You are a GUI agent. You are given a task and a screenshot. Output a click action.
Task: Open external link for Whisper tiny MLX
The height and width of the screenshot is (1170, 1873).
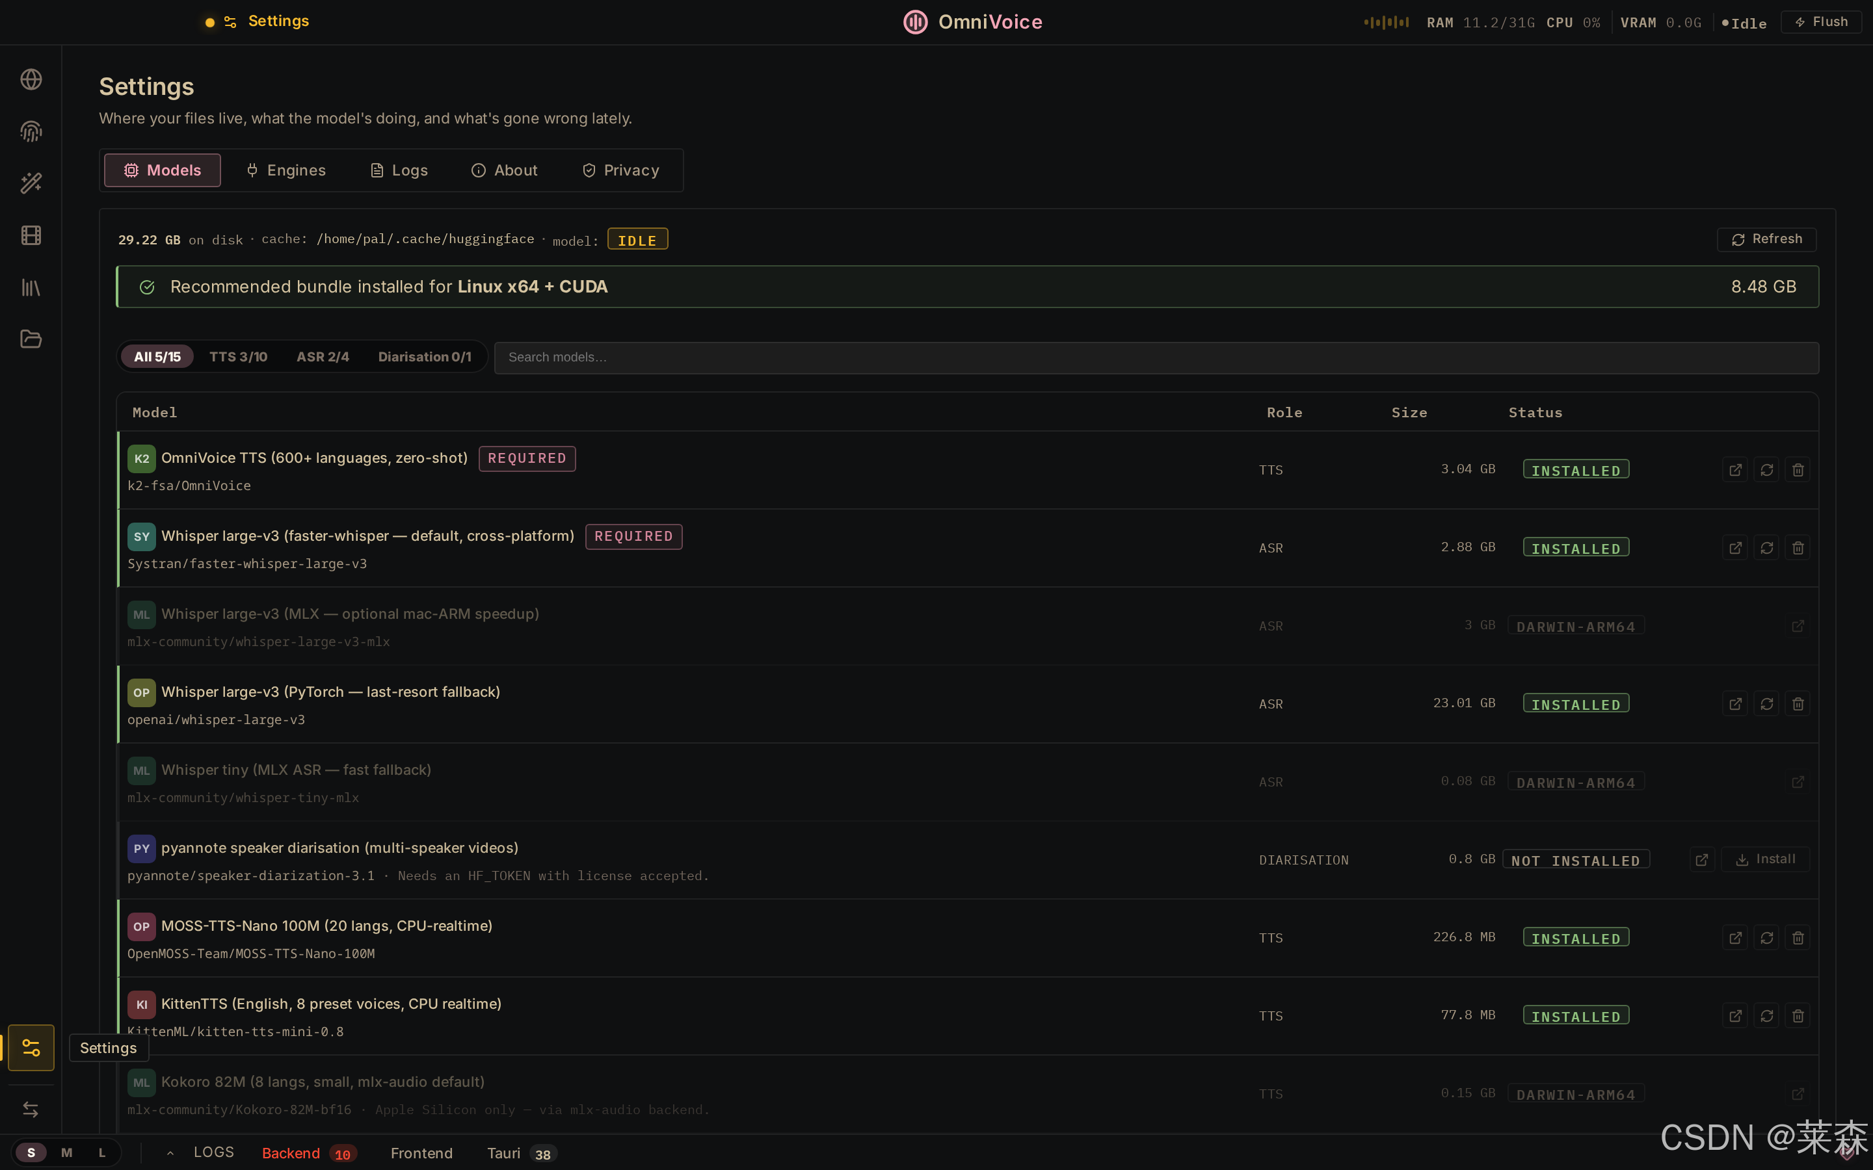pos(1798,783)
